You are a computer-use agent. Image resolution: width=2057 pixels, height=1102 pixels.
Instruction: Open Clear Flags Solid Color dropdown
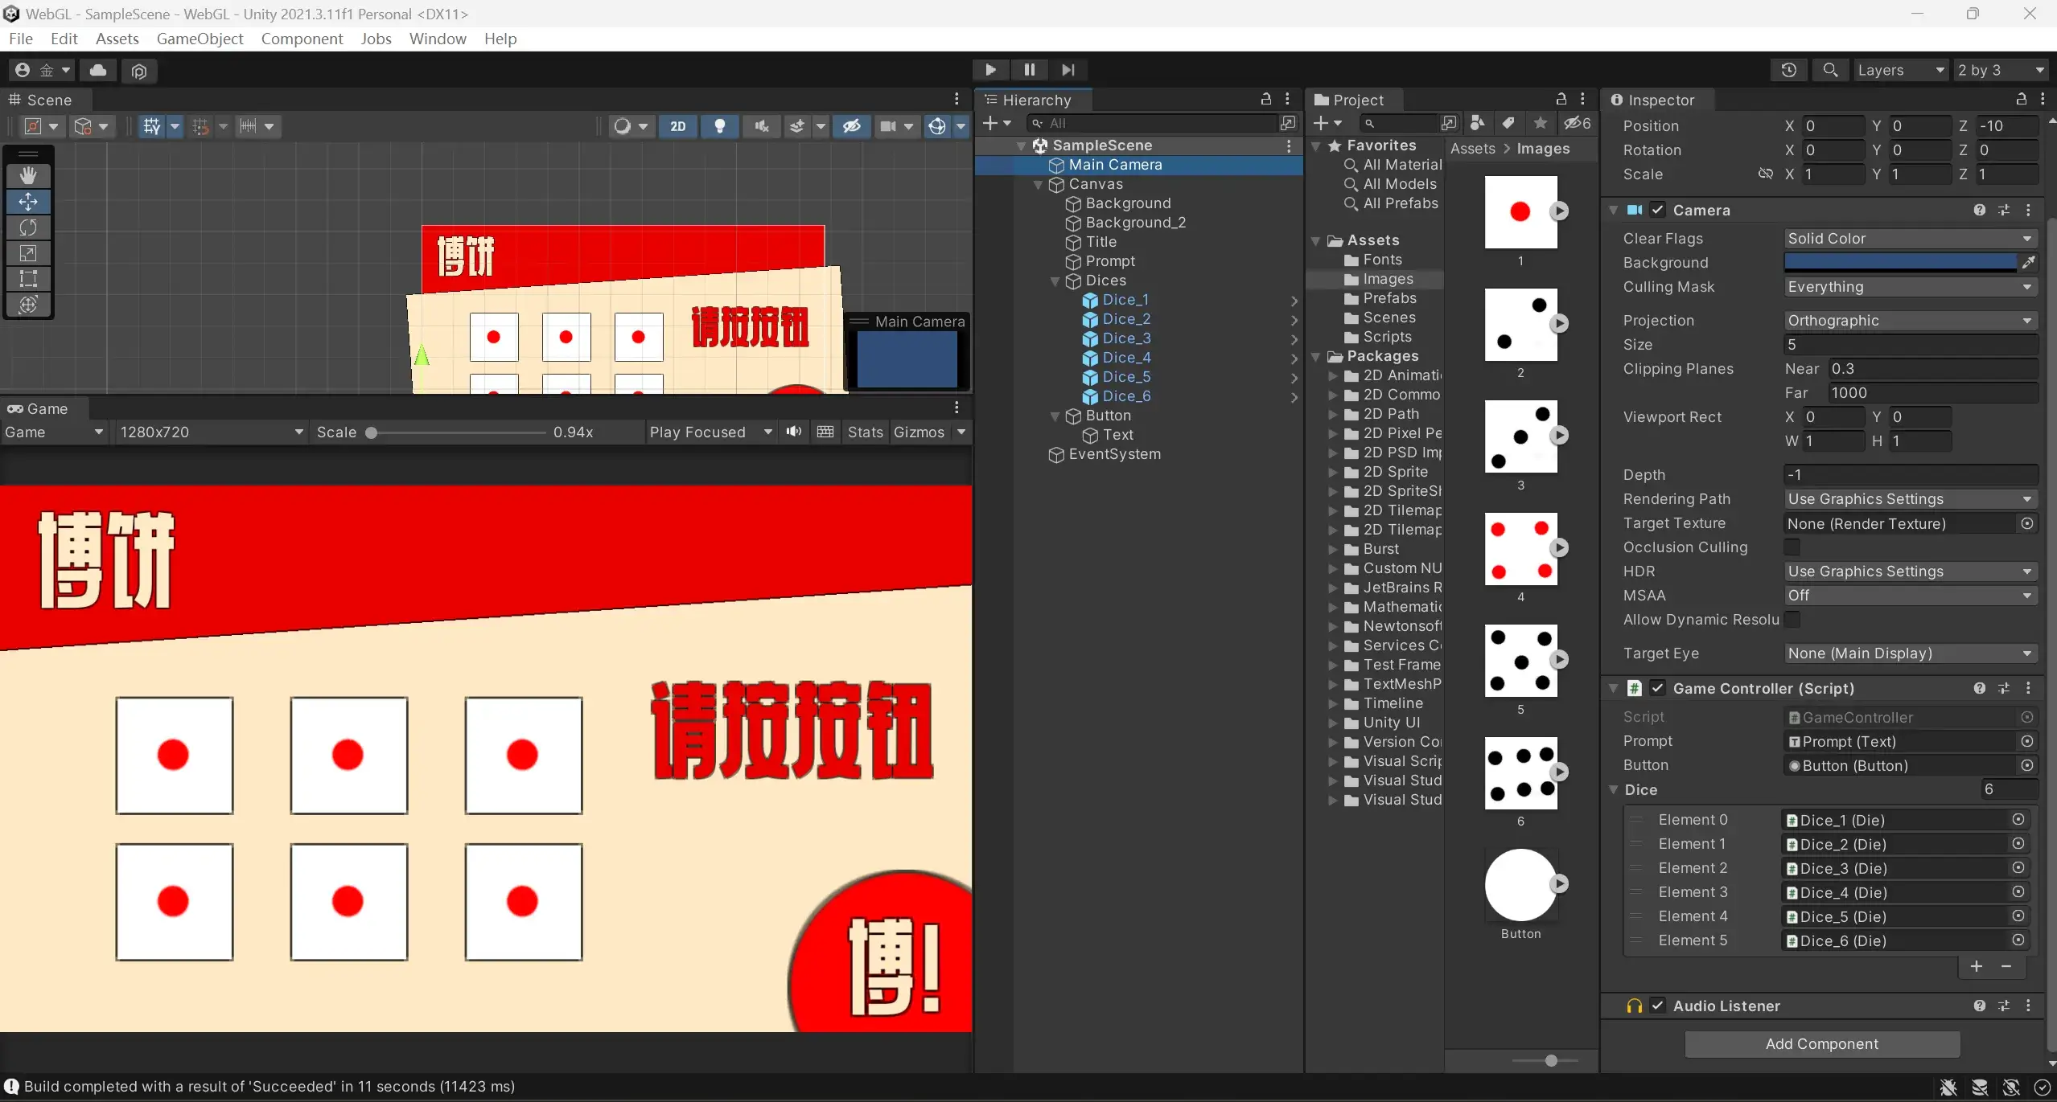(1910, 239)
